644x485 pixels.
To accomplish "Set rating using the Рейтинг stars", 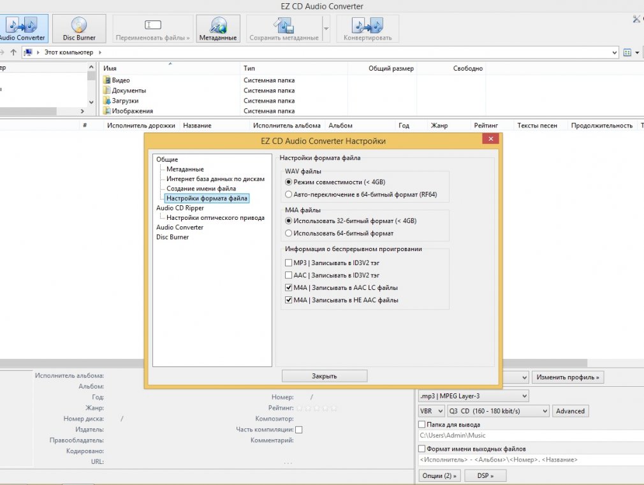I will click(317, 409).
